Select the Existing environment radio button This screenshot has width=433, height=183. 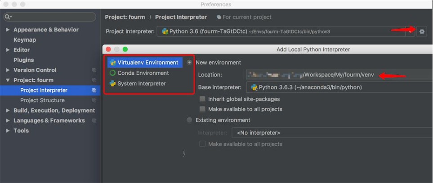[x=189, y=120]
